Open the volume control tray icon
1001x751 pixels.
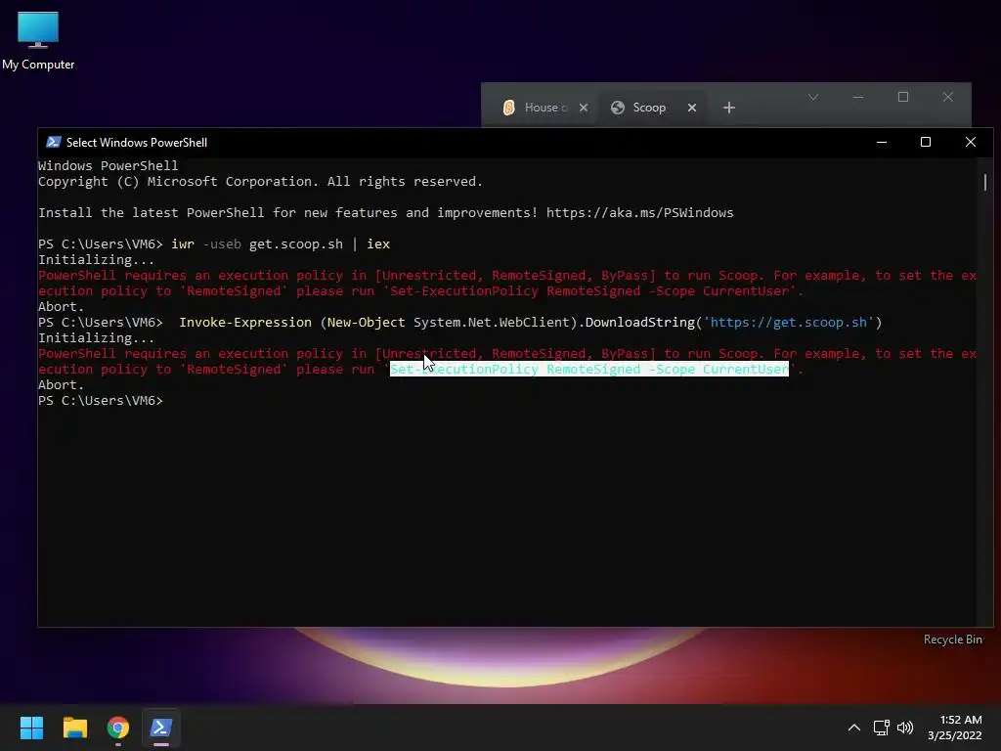click(905, 728)
